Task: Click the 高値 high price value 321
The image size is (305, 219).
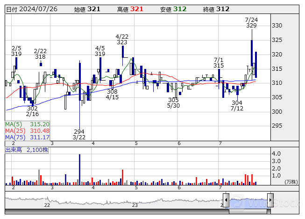Action: click(x=137, y=9)
